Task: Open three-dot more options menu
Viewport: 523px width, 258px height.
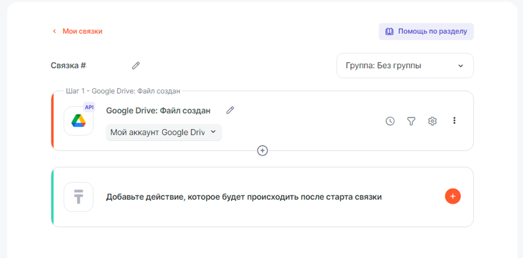Action: (x=454, y=120)
